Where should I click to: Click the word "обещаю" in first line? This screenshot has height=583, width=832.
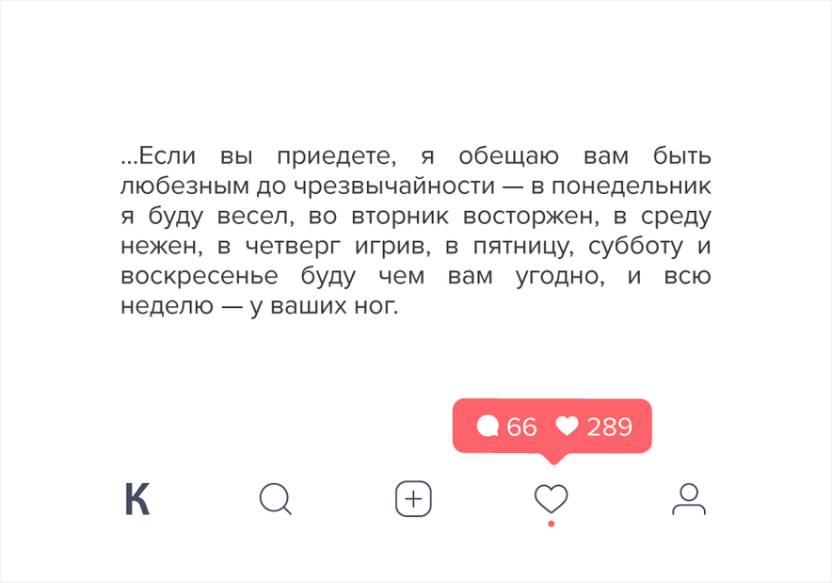coord(509,157)
